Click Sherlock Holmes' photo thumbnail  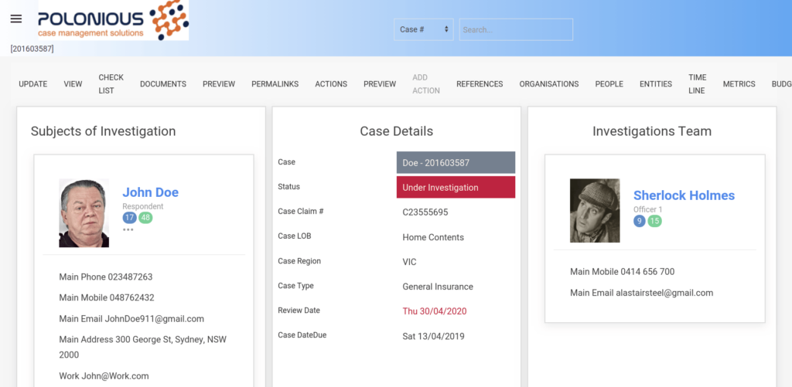point(595,211)
